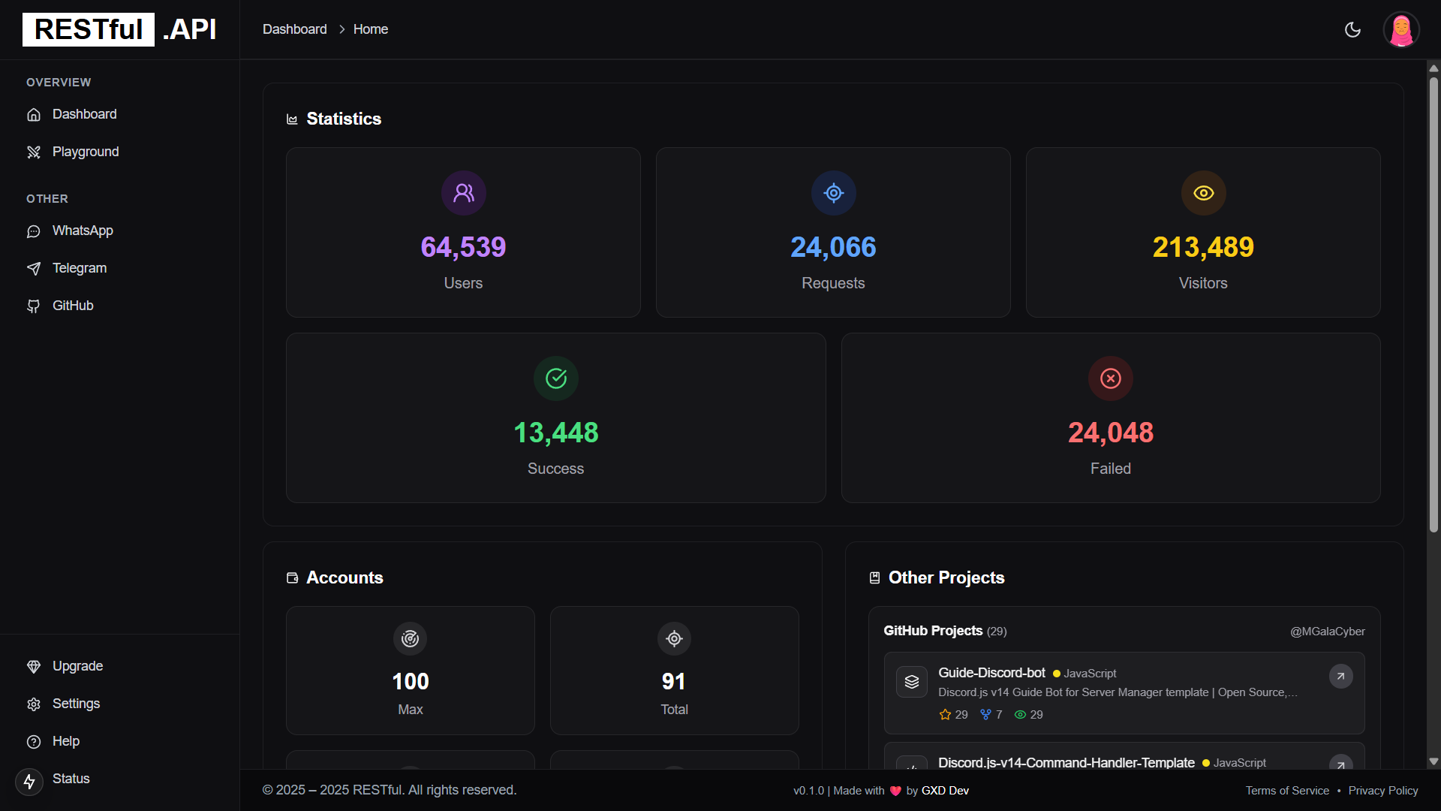Click the Upgrade diamond item
Image resolution: width=1441 pixels, height=811 pixels.
[77, 666]
